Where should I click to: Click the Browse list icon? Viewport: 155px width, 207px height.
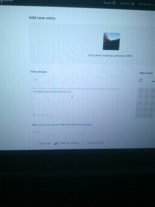(x=114, y=3)
